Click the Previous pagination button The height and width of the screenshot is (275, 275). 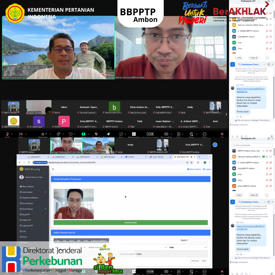point(195,261)
